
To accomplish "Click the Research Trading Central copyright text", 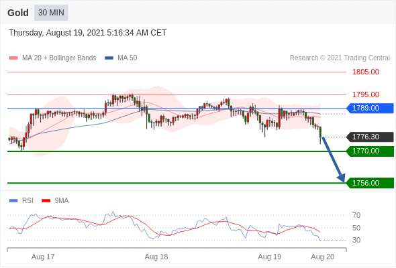I will coord(340,58).
